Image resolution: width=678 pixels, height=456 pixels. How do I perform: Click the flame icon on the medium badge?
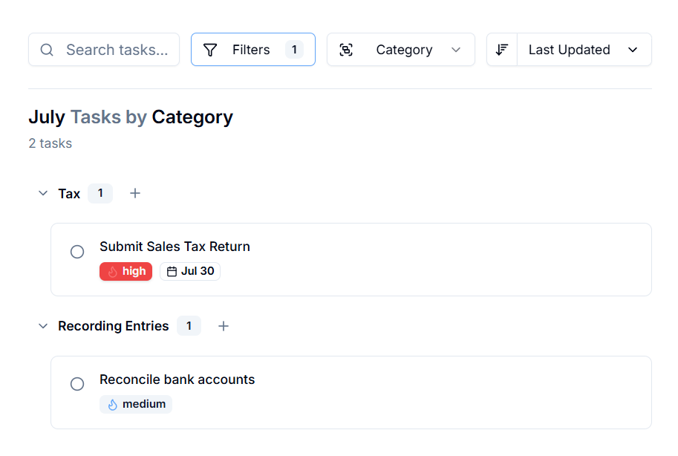112,404
